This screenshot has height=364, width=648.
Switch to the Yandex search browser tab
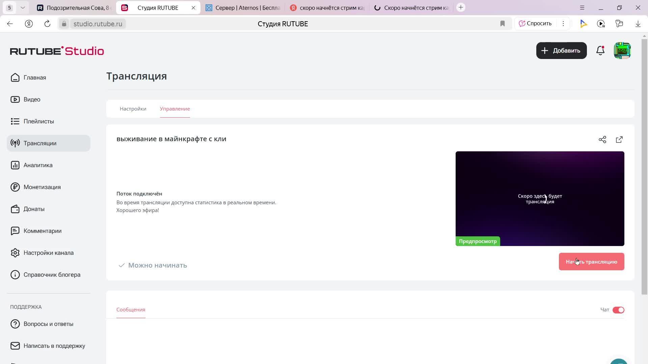[327, 7]
